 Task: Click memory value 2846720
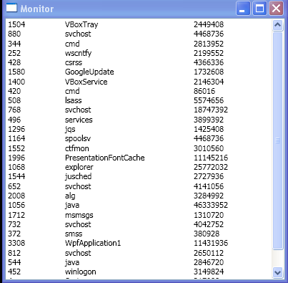tap(209, 262)
